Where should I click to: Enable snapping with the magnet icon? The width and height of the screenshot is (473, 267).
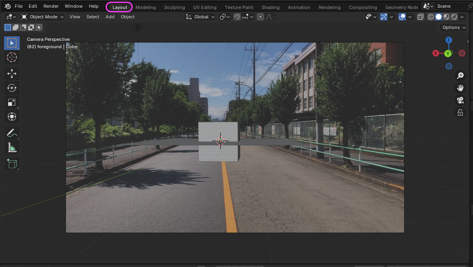pyautogui.click(x=237, y=17)
